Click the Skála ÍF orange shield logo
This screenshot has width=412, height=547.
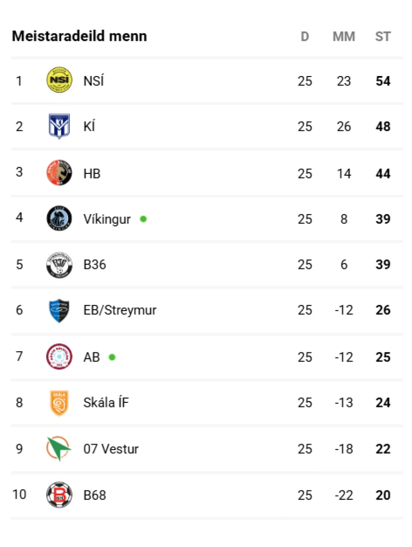click(x=59, y=403)
